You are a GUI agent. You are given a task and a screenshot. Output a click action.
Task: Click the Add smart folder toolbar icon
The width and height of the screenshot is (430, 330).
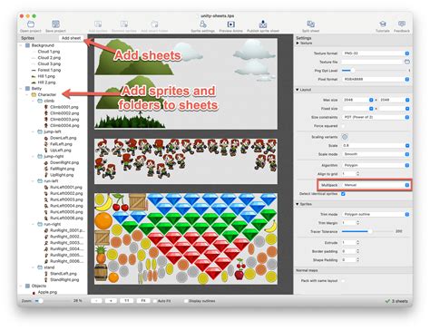point(154,24)
